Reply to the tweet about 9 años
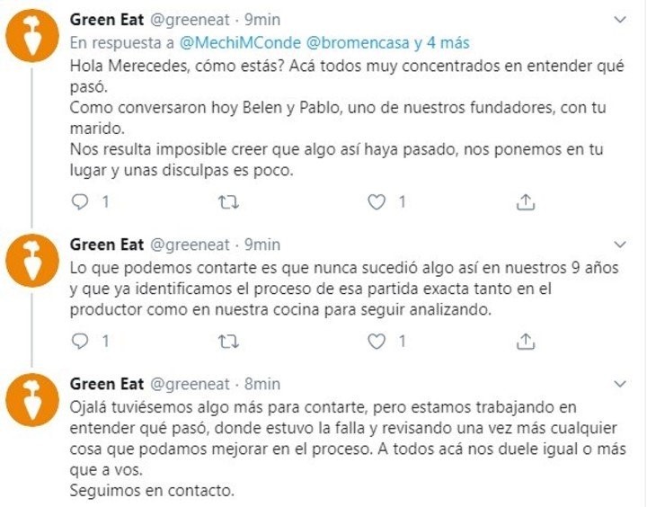647x507 pixels. coord(81,341)
